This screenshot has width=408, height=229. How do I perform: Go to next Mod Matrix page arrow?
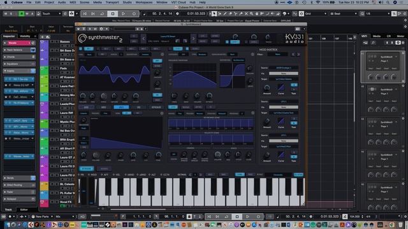point(298,54)
